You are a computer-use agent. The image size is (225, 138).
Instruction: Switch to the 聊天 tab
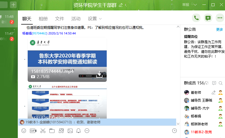[27, 19]
